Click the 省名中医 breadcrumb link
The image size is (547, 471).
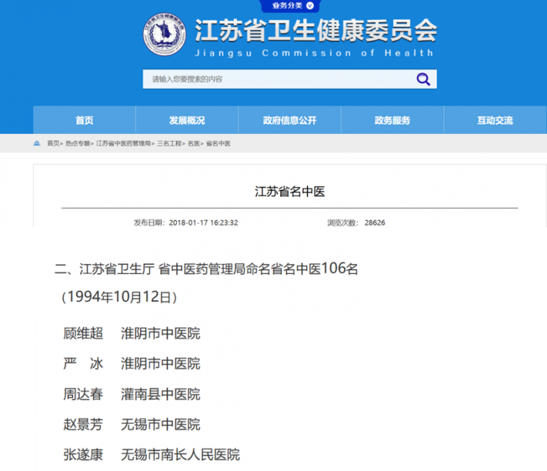coord(218,144)
